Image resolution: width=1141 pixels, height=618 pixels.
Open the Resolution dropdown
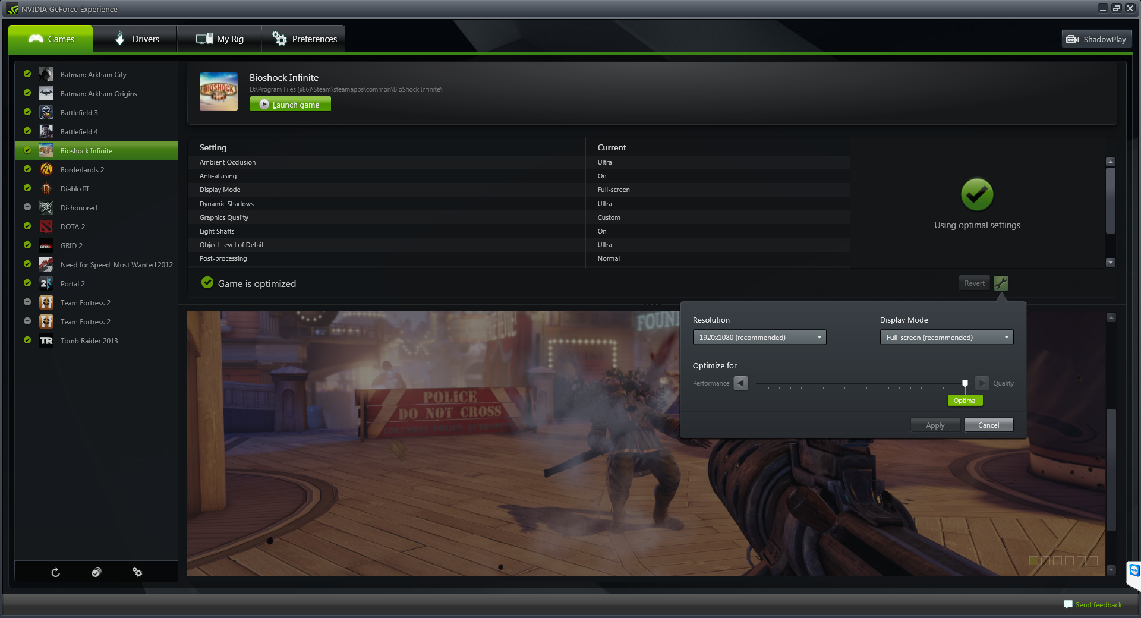pos(759,338)
